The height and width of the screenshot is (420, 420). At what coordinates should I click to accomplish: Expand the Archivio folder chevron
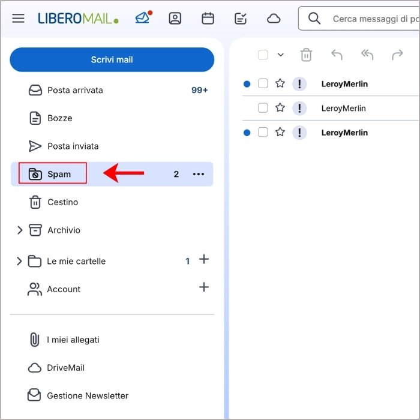tap(20, 230)
